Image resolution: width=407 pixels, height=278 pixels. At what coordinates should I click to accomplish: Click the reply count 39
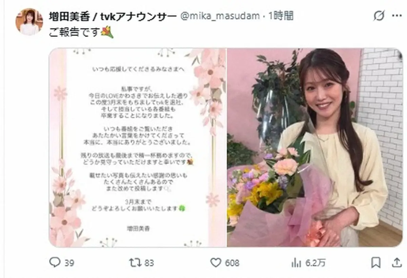[x=69, y=263]
